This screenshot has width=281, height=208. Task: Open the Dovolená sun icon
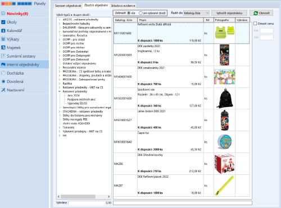(x=3, y=81)
